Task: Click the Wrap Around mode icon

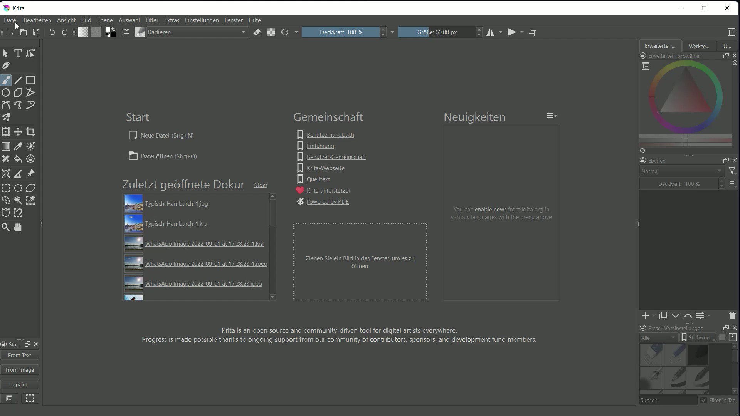Action: [533, 32]
